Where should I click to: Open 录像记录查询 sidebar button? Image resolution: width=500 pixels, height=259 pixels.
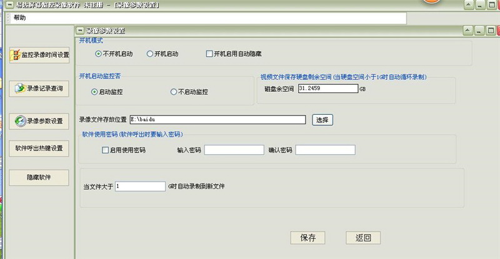(x=39, y=89)
